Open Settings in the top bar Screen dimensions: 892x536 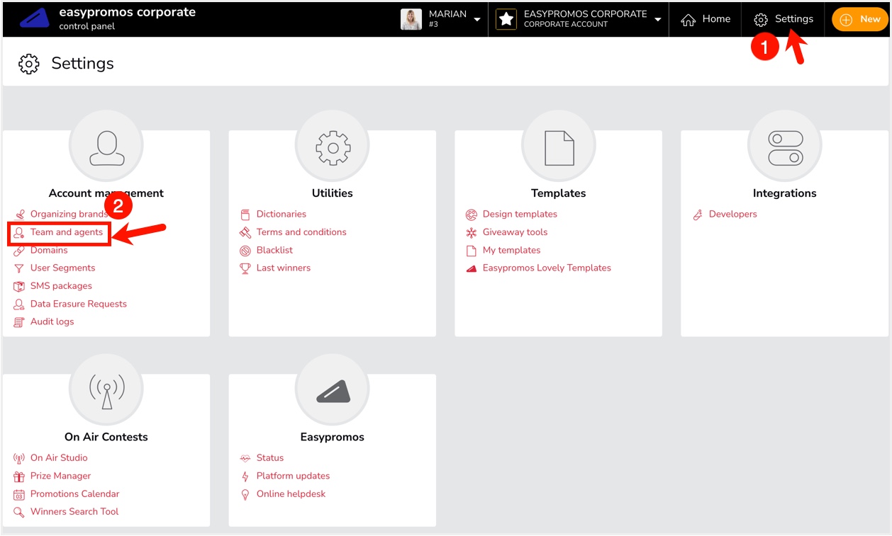(784, 19)
